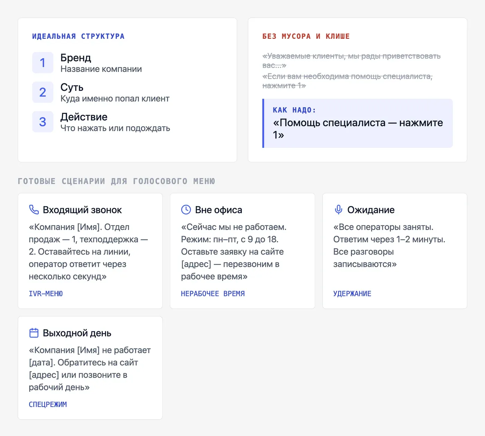Click the КАК НАДО highlighted example box

point(358,123)
